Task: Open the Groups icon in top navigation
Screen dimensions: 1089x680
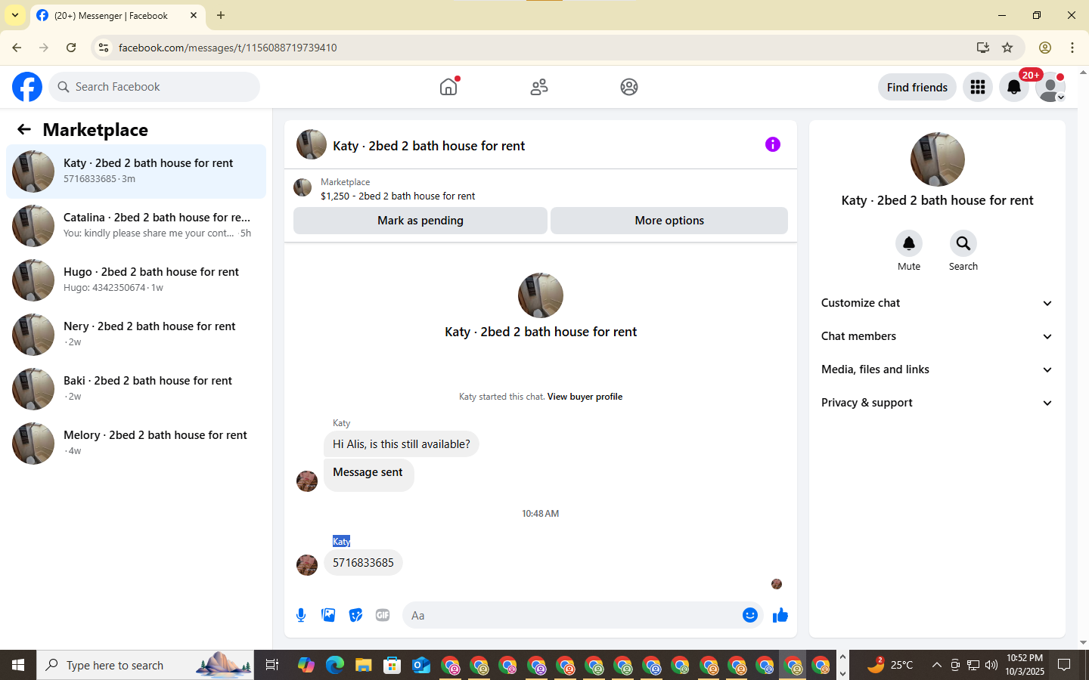Action: [629, 87]
